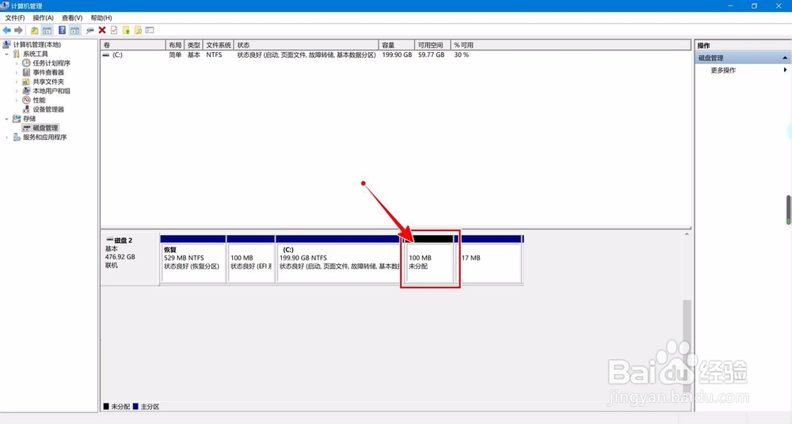Click the 系统工具 tools icon
Viewport: 792px width, 424px height.
[17, 54]
